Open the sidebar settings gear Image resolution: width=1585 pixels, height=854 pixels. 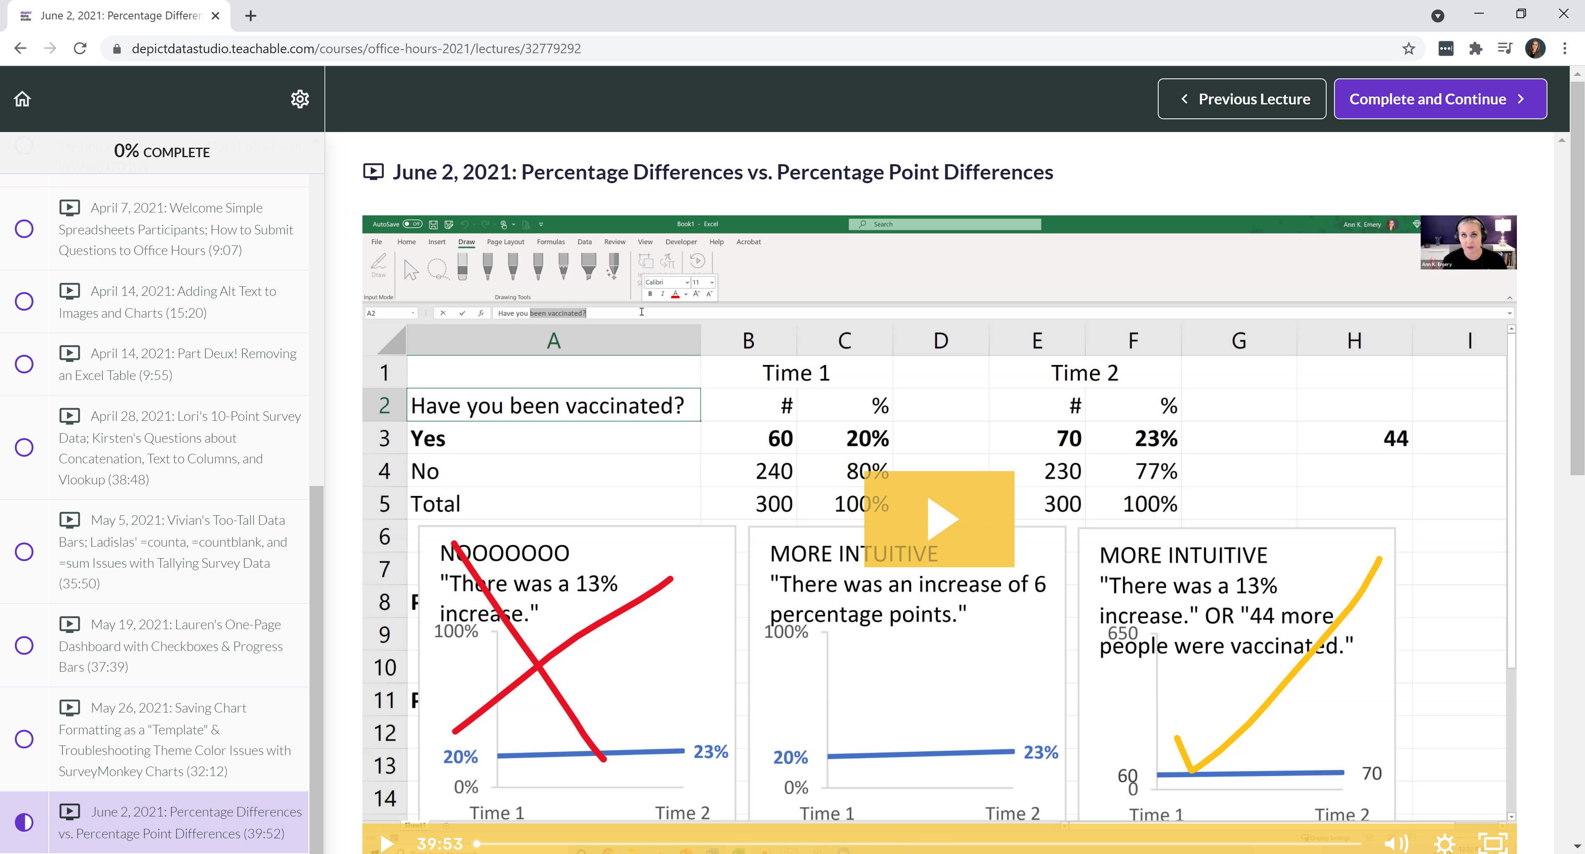pos(300,99)
